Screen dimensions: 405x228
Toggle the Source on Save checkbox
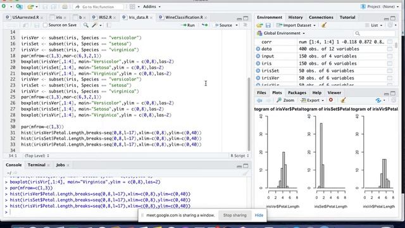tap(45, 25)
